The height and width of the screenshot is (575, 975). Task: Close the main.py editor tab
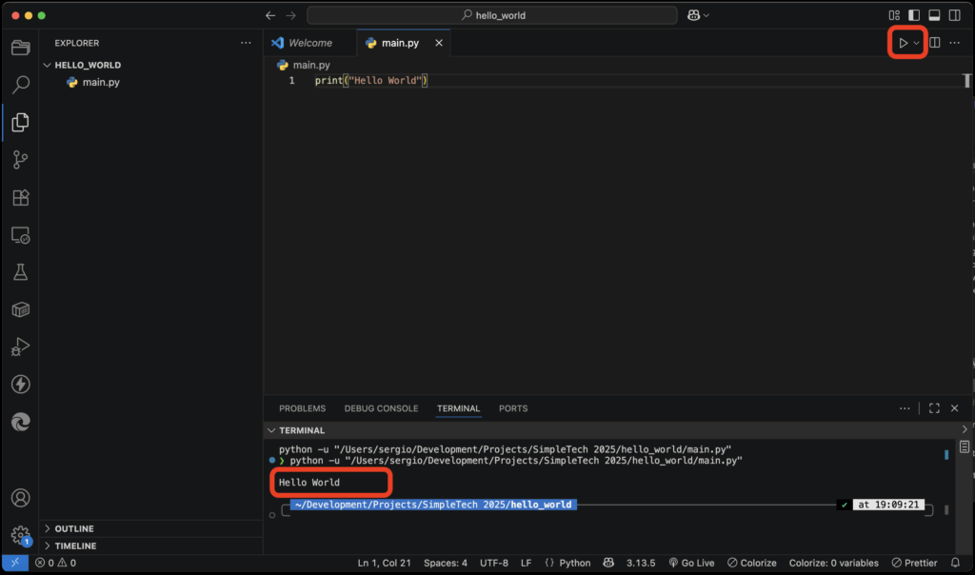tap(439, 43)
